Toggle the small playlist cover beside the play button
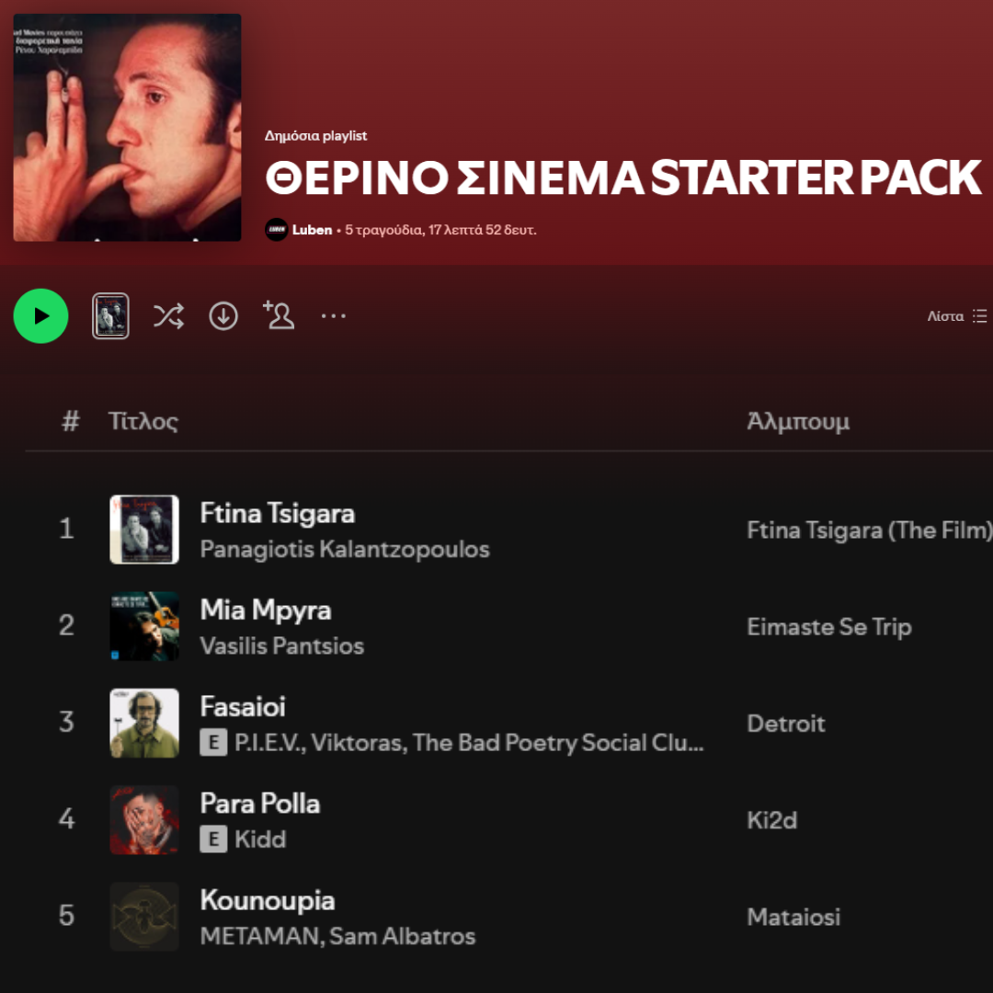The height and width of the screenshot is (993, 993). [110, 315]
